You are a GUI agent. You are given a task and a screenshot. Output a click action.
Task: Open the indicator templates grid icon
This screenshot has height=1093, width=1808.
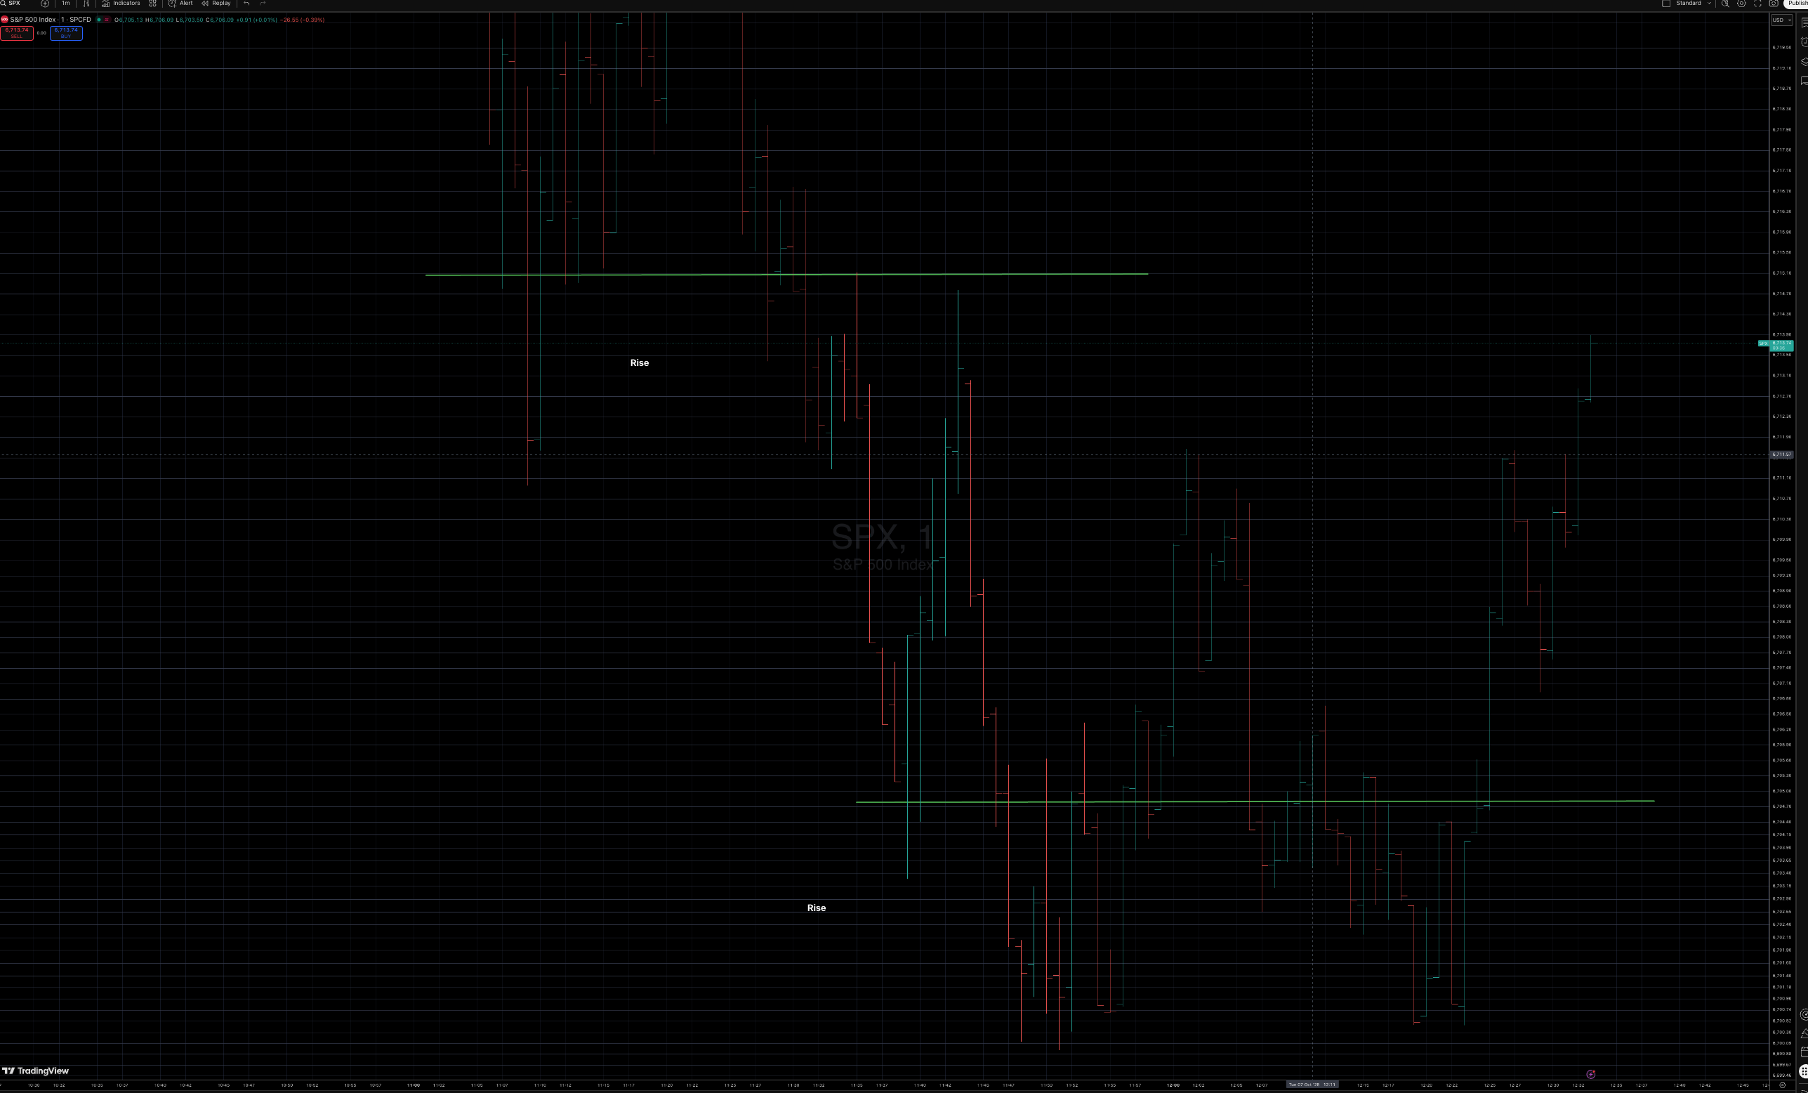click(x=152, y=4)
